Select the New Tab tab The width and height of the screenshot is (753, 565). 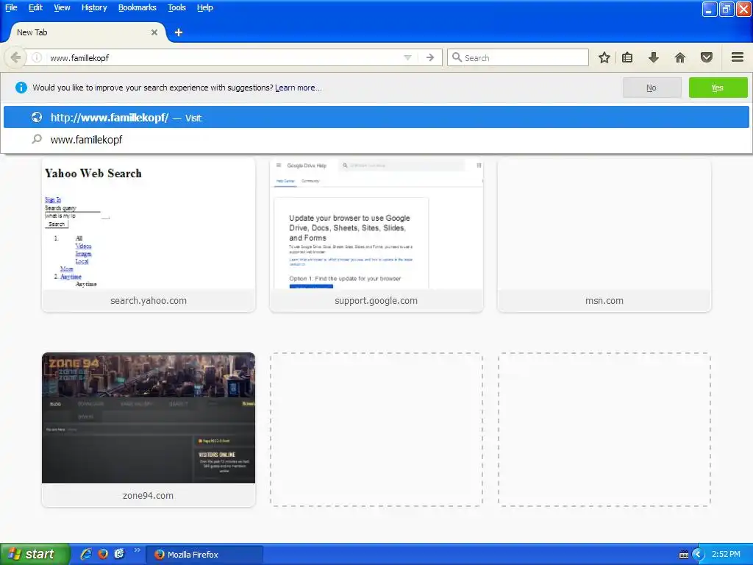point(87,32)
